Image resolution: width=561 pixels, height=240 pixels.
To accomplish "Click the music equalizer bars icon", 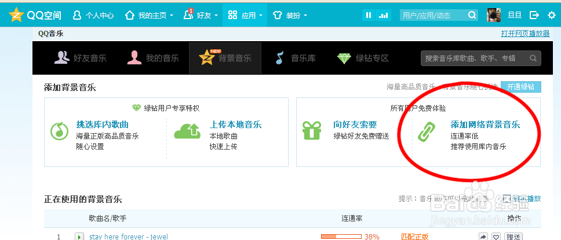I will [383, 15].
